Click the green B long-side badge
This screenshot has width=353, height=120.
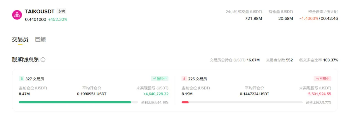[x=21, y=79]
